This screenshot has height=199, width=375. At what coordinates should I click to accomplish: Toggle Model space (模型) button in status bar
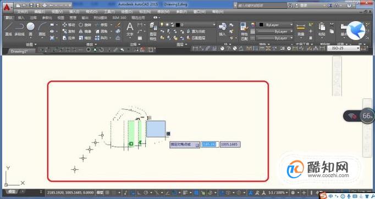tap(100, 192)
